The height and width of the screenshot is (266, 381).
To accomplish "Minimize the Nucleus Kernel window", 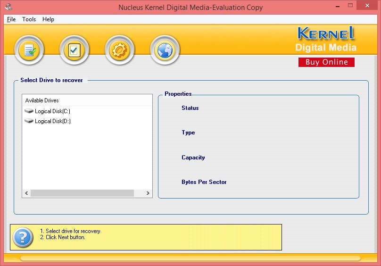I will point(338,6).
